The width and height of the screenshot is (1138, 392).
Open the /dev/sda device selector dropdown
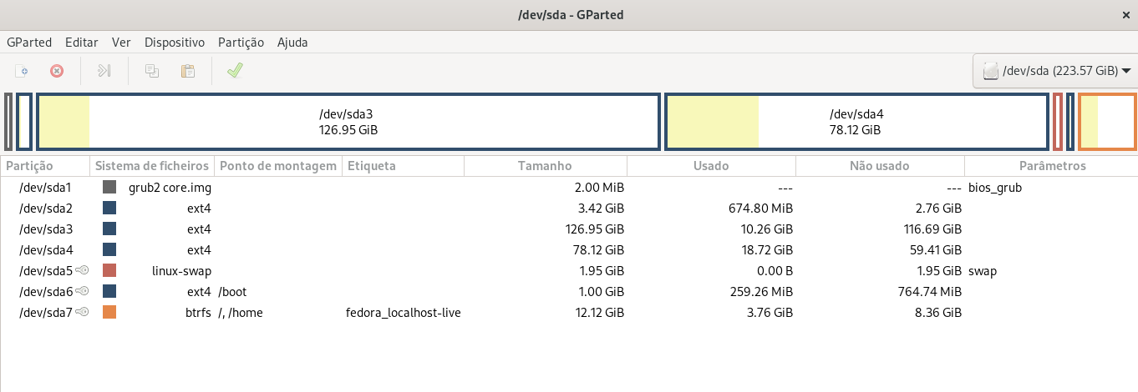pyautogui.click(x=1055, y=71)
